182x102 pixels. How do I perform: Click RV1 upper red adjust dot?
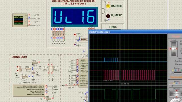click(18, 67)
